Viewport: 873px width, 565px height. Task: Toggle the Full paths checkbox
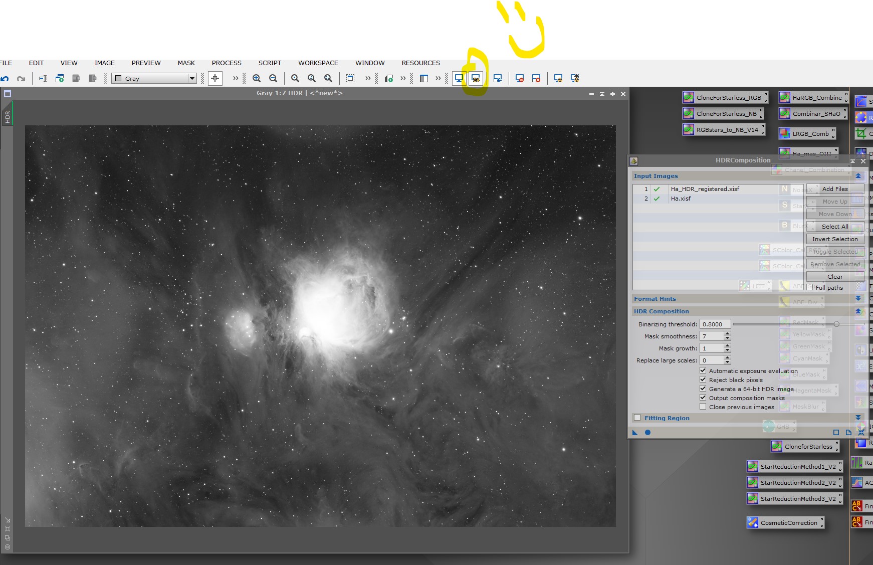[810, 287]
